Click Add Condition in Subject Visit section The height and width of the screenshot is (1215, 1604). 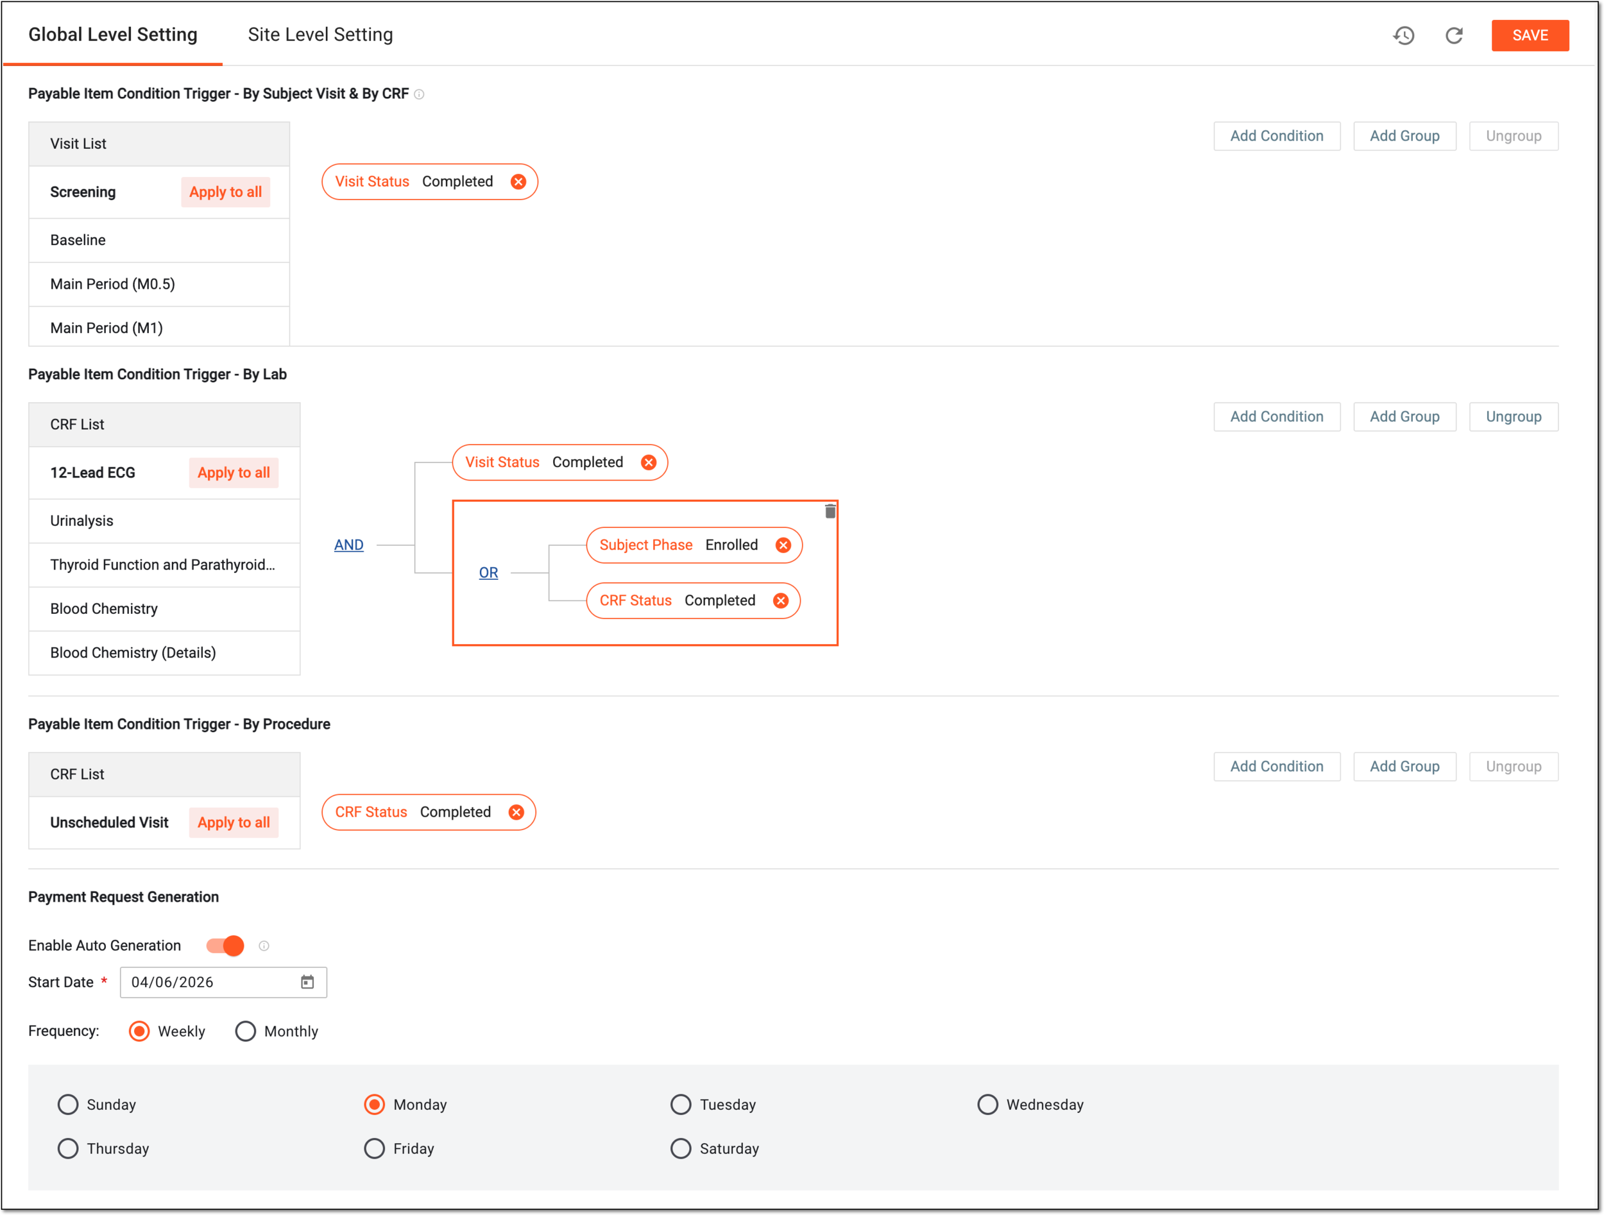tap(1276, 136)
